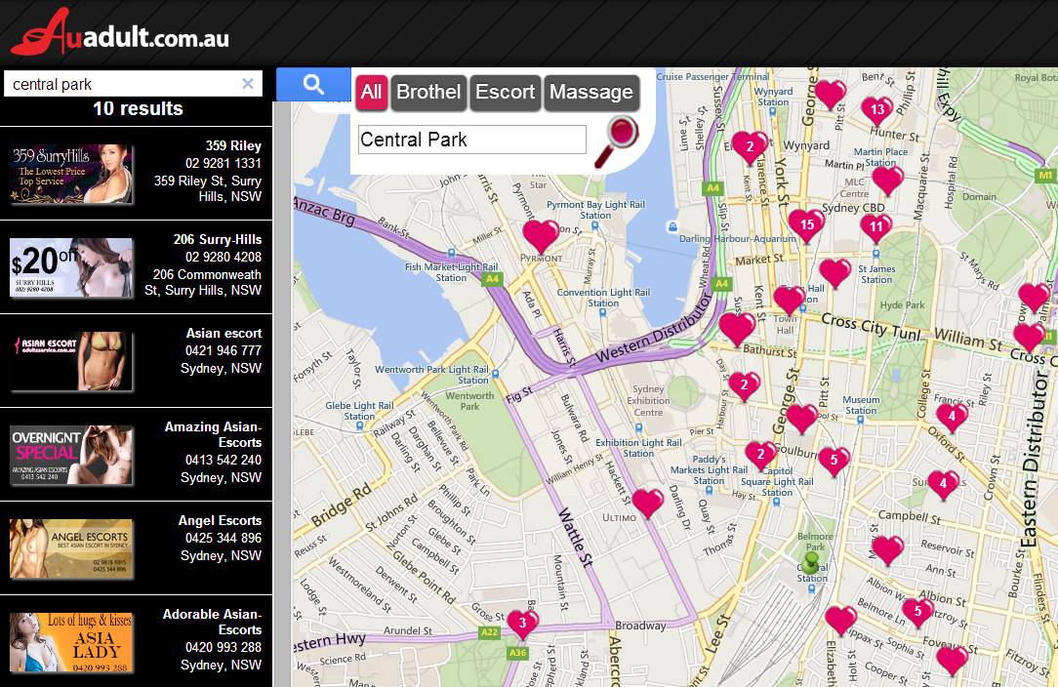
Task: Click the green pushpin at Central Station
Action: click(810, 564)
